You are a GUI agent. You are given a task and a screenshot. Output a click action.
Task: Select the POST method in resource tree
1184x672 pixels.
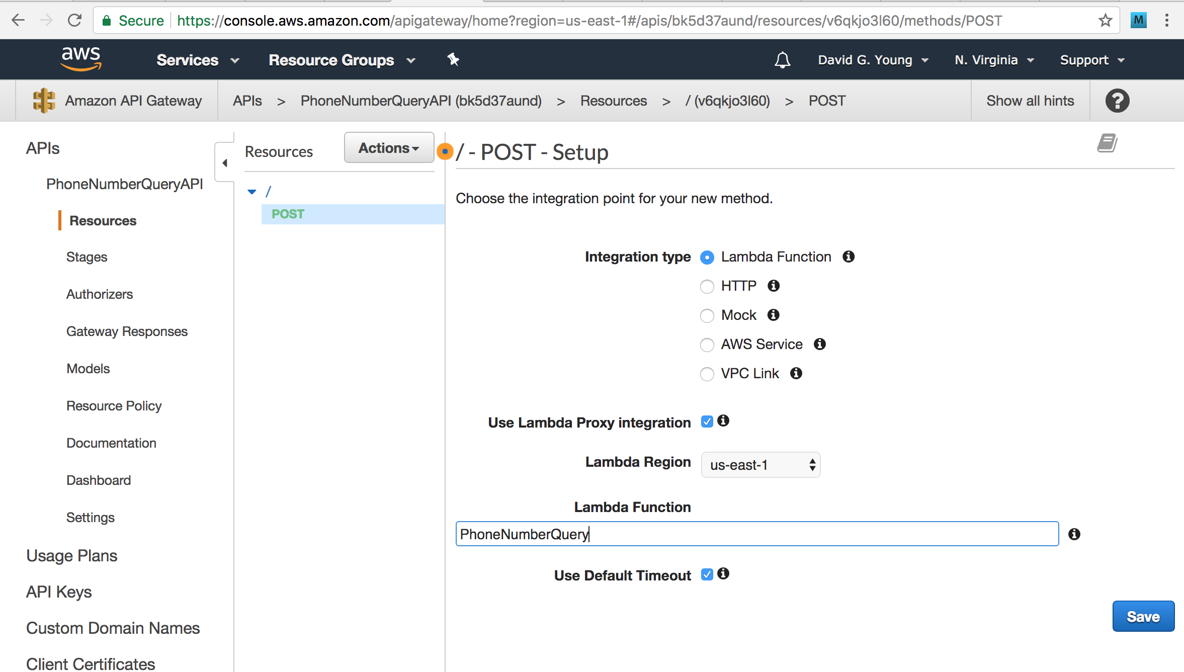pyautogui.click(x=353, y=214)
